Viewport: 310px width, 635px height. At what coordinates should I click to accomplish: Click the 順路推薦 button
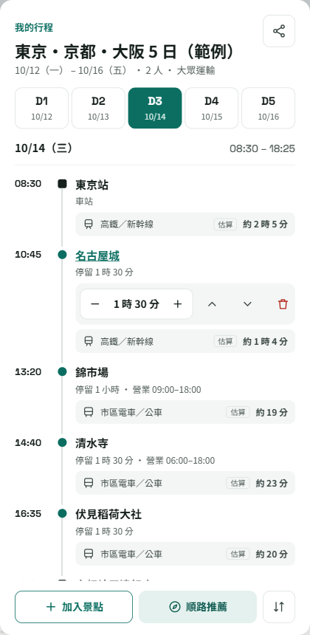pos(198,607)
